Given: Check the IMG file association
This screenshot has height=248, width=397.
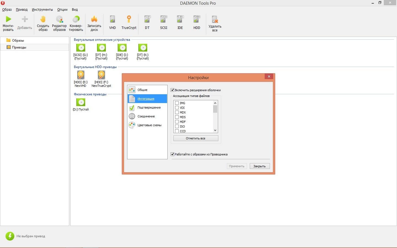Looking at the screenshot, I should (x=177, y=103).
